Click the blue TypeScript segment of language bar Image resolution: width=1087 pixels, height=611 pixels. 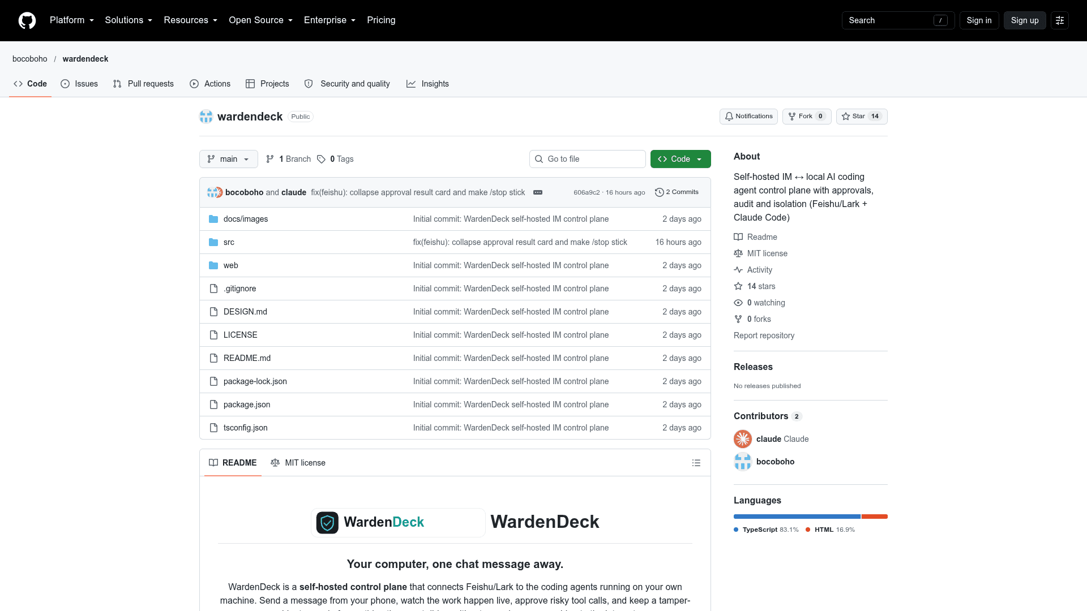[x=797, y=517]
